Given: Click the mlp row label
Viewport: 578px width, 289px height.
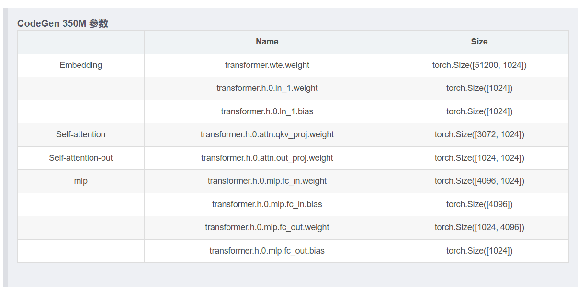Looking at the screenshot, I should coord(81,181).
